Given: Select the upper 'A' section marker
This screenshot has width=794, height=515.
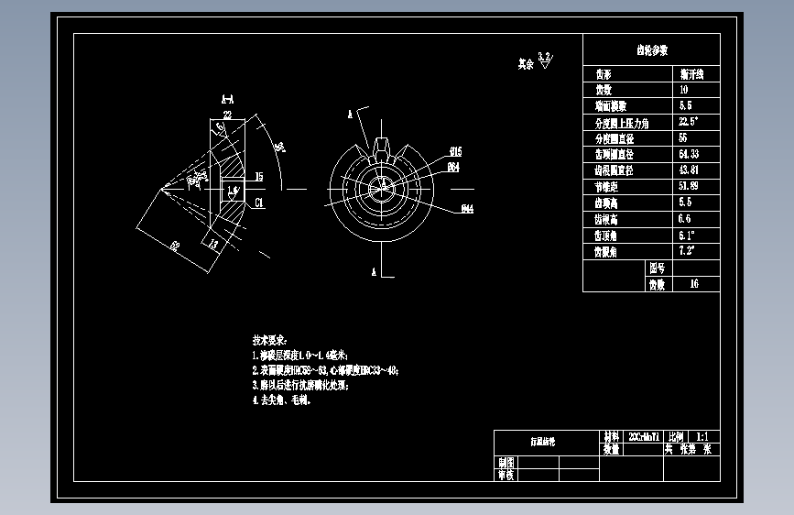Looking at the screenshot, I should tap(350, 115).
